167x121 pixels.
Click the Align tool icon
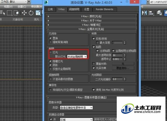pos(151,13)
